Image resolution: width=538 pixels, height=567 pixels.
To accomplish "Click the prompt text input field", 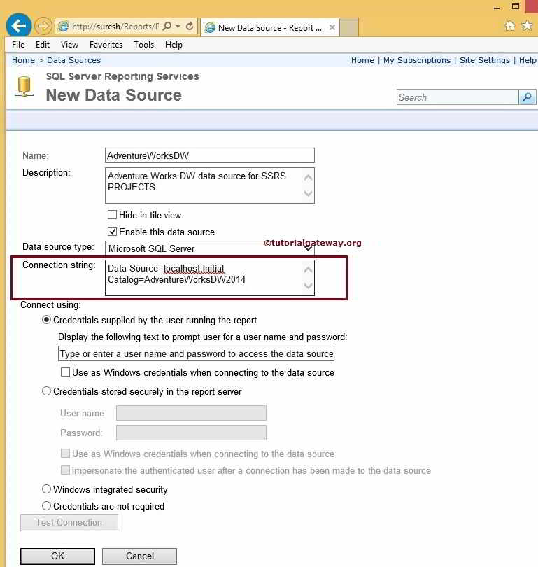I will 196,353.
